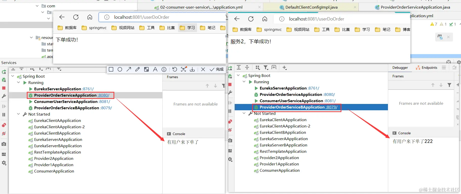Click the address bar in the 下单成功 browser

(x=162, y=17)
